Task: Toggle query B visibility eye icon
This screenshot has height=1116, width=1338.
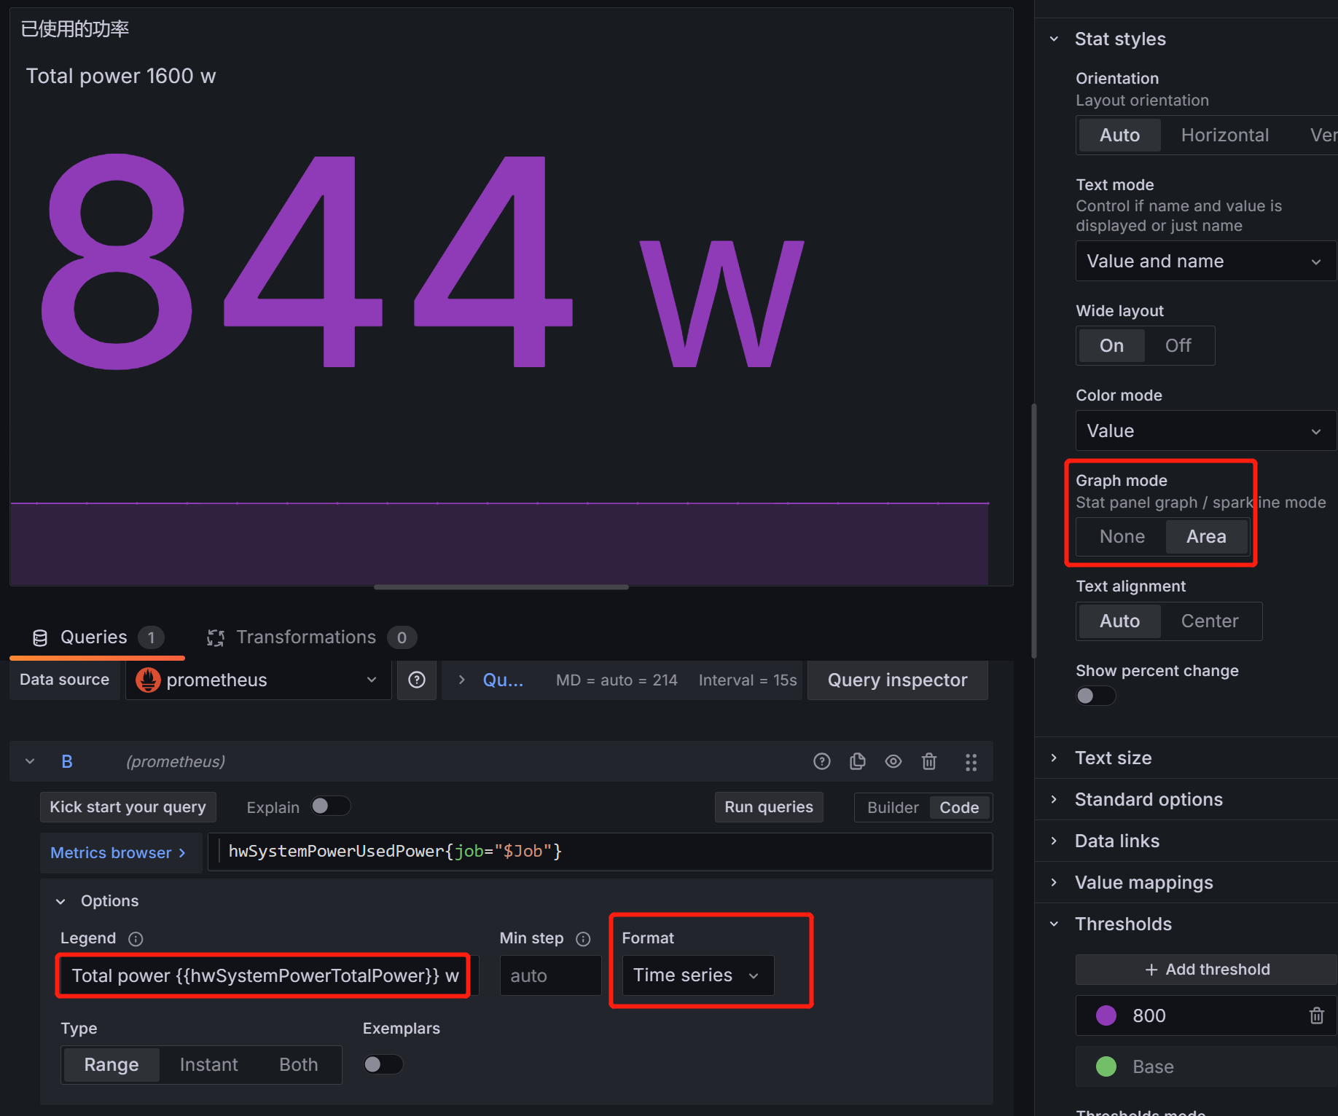Action: (893, 761)
